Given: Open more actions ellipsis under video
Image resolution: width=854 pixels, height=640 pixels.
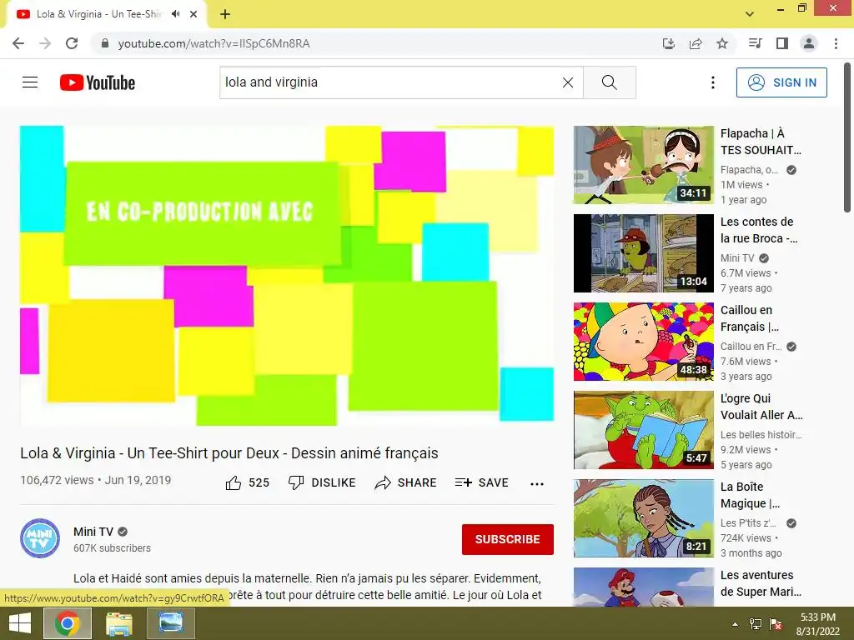Looking at the screenshot, I should click(x=537, y=484).
